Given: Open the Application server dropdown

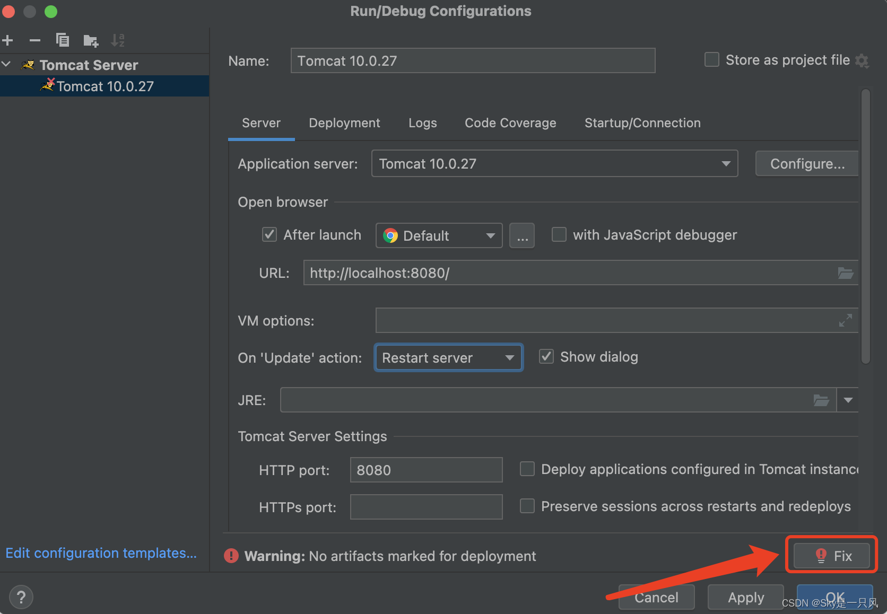Looking at the screenshot, I should click(x=554, y=163).
